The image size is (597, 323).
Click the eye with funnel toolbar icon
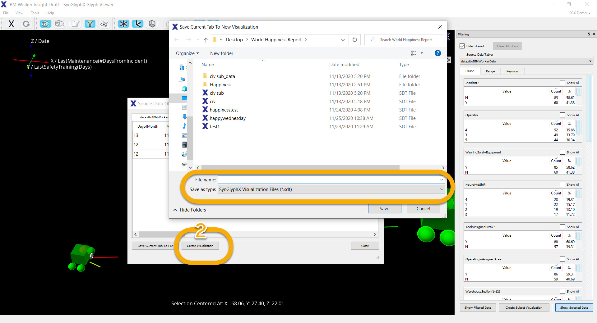pos(104,24)
